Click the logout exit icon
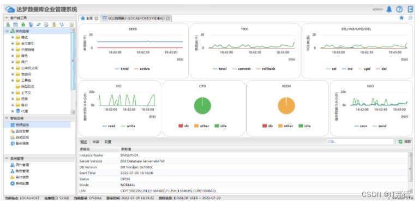This screenshot has width=419, height=203. click(410, 9)
